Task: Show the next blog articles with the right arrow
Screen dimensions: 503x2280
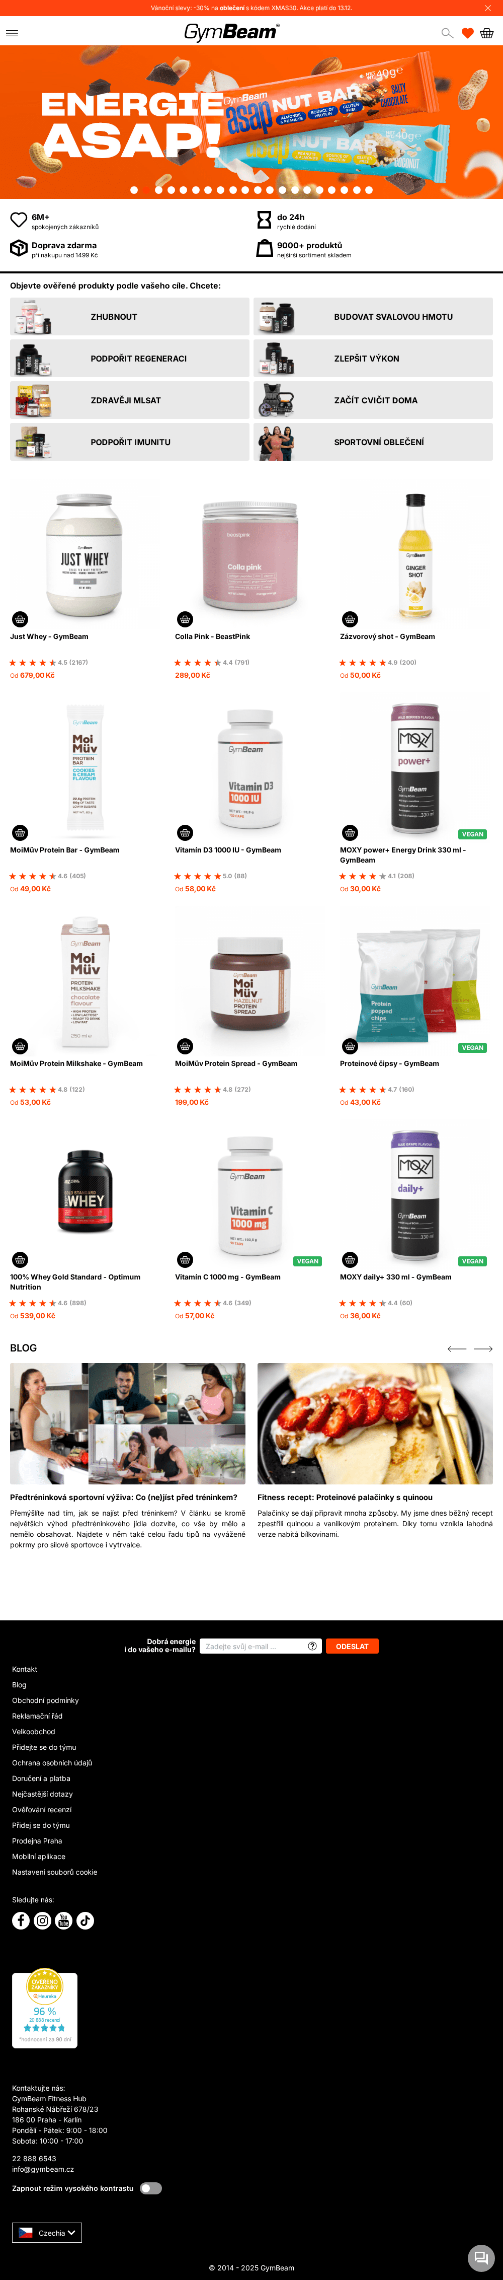Action: pos(483,1348)
